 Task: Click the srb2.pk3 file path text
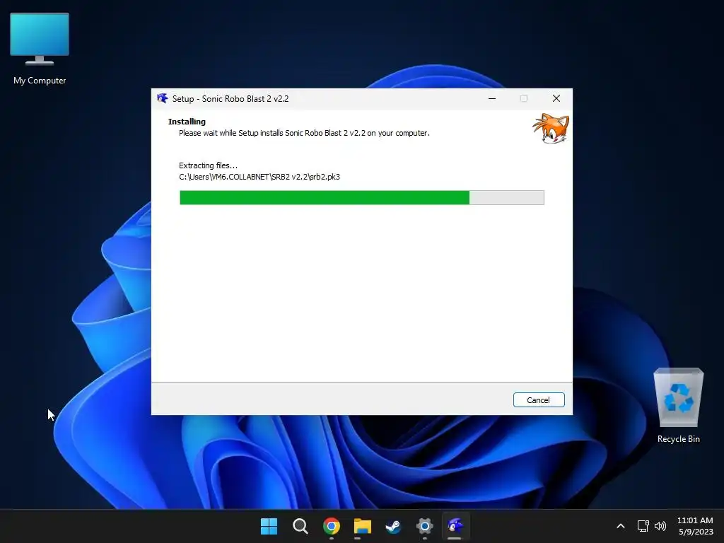tap(259, 177)
